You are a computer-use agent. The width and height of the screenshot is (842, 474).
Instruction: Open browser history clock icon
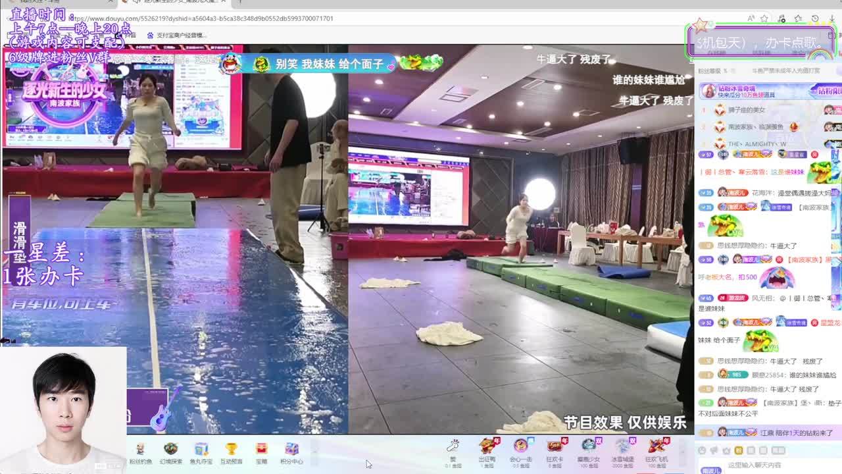point(815,18)
